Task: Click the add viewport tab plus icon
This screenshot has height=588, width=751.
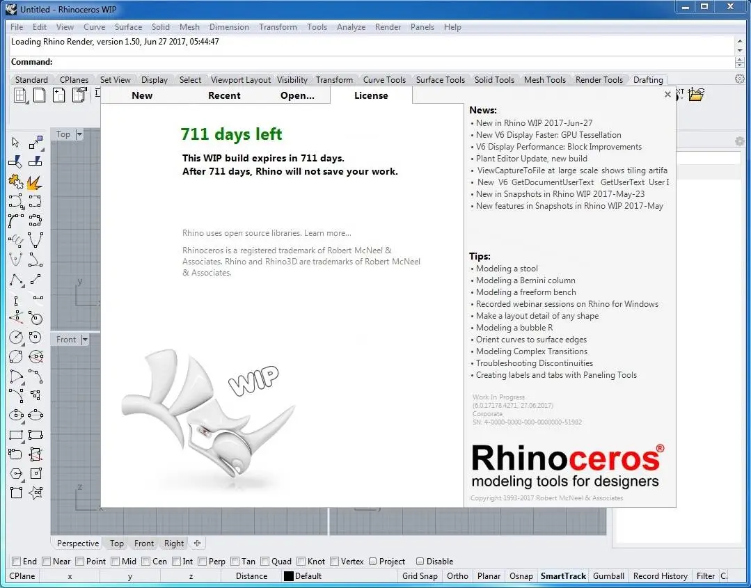Action: (x=198, y=543)
